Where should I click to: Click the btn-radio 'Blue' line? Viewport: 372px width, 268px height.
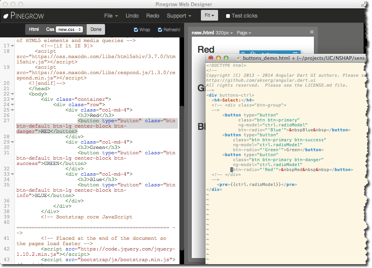click(294, 130)
